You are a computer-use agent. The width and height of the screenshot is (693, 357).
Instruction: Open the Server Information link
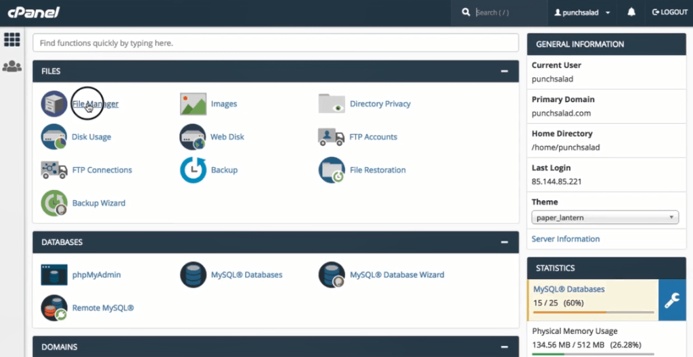(x=566, y=239)
